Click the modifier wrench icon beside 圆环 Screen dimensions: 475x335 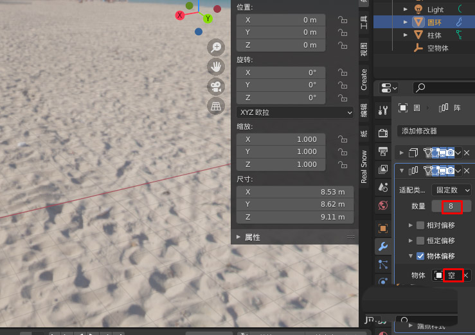click(460, 22)
